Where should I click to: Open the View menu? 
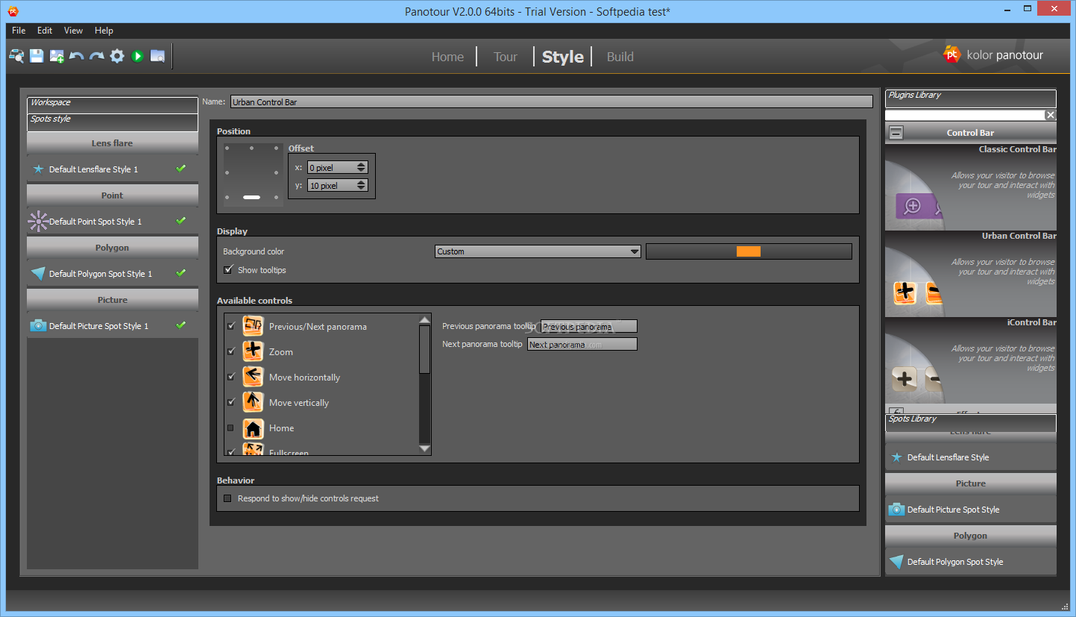click(73, 31)
